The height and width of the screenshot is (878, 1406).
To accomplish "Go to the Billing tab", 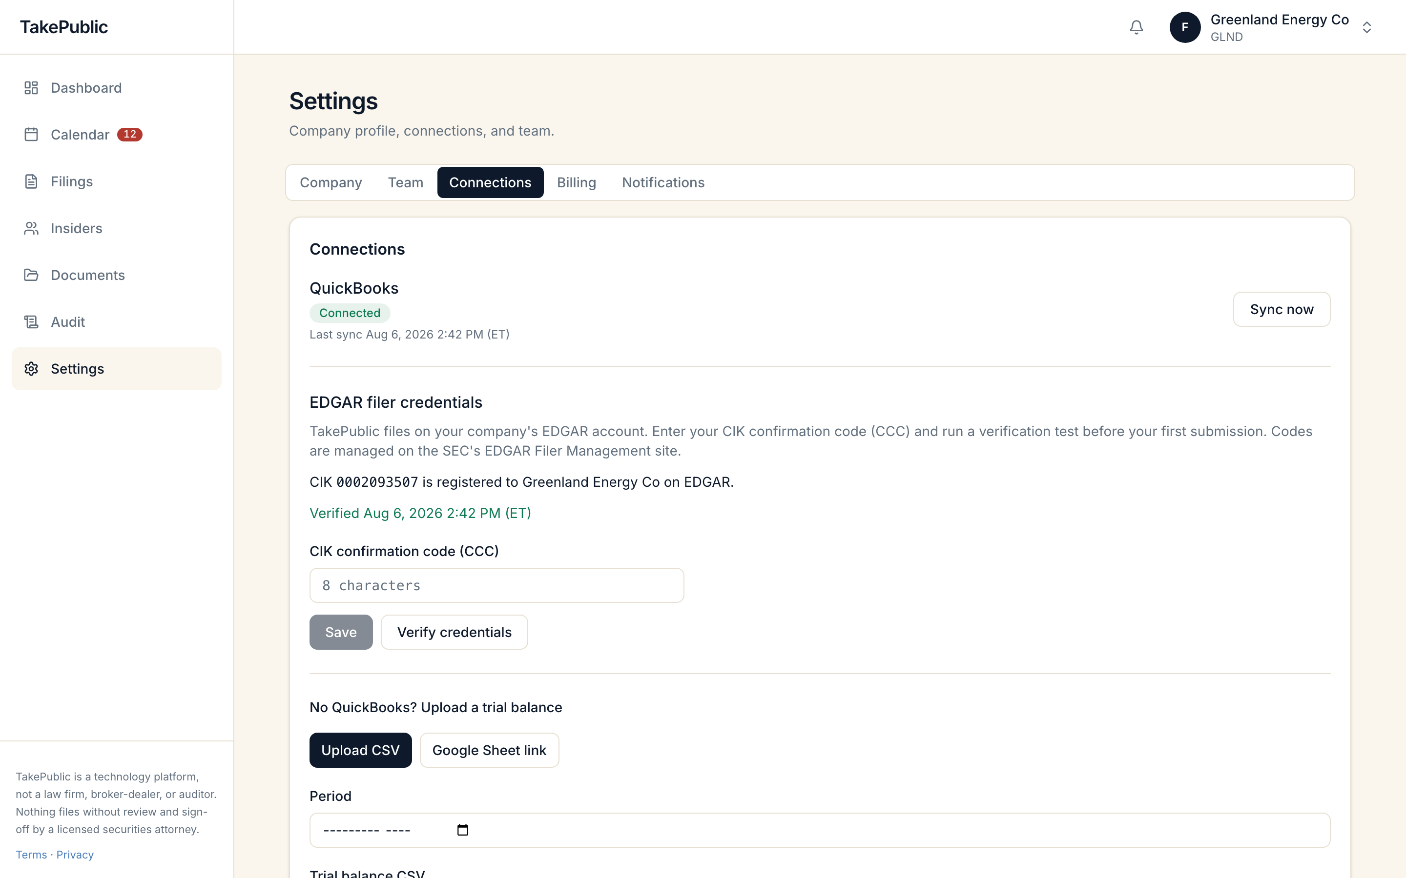I will 577,182.
